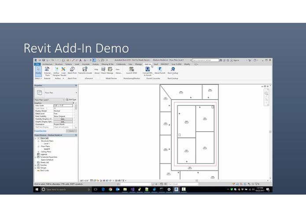Launch WSM Worksharing Monitor
306x217 pixels.
tap(132, 70)
